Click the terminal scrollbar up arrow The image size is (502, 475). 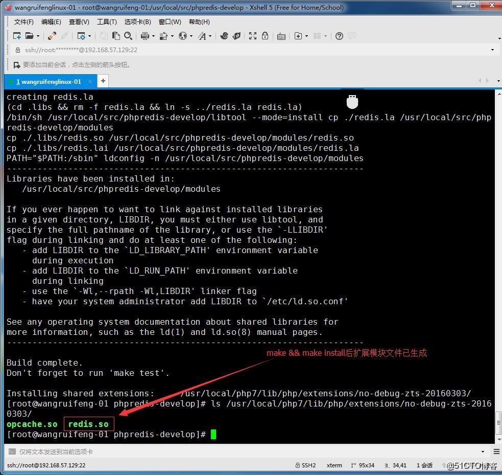click(499, 94)
